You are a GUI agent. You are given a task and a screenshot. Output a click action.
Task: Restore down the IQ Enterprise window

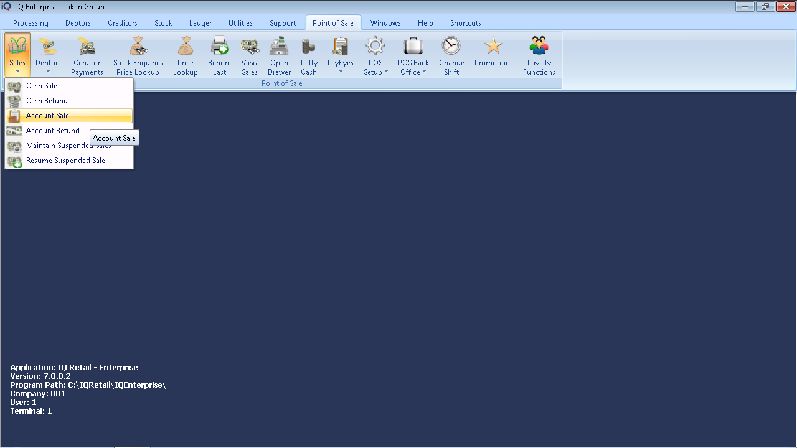pyautogui.click(x=764, y=6)
